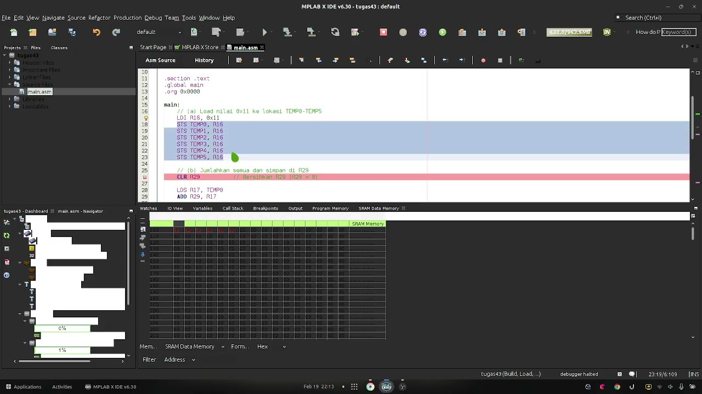Select the Asm Source view button

tap(160, 60)
